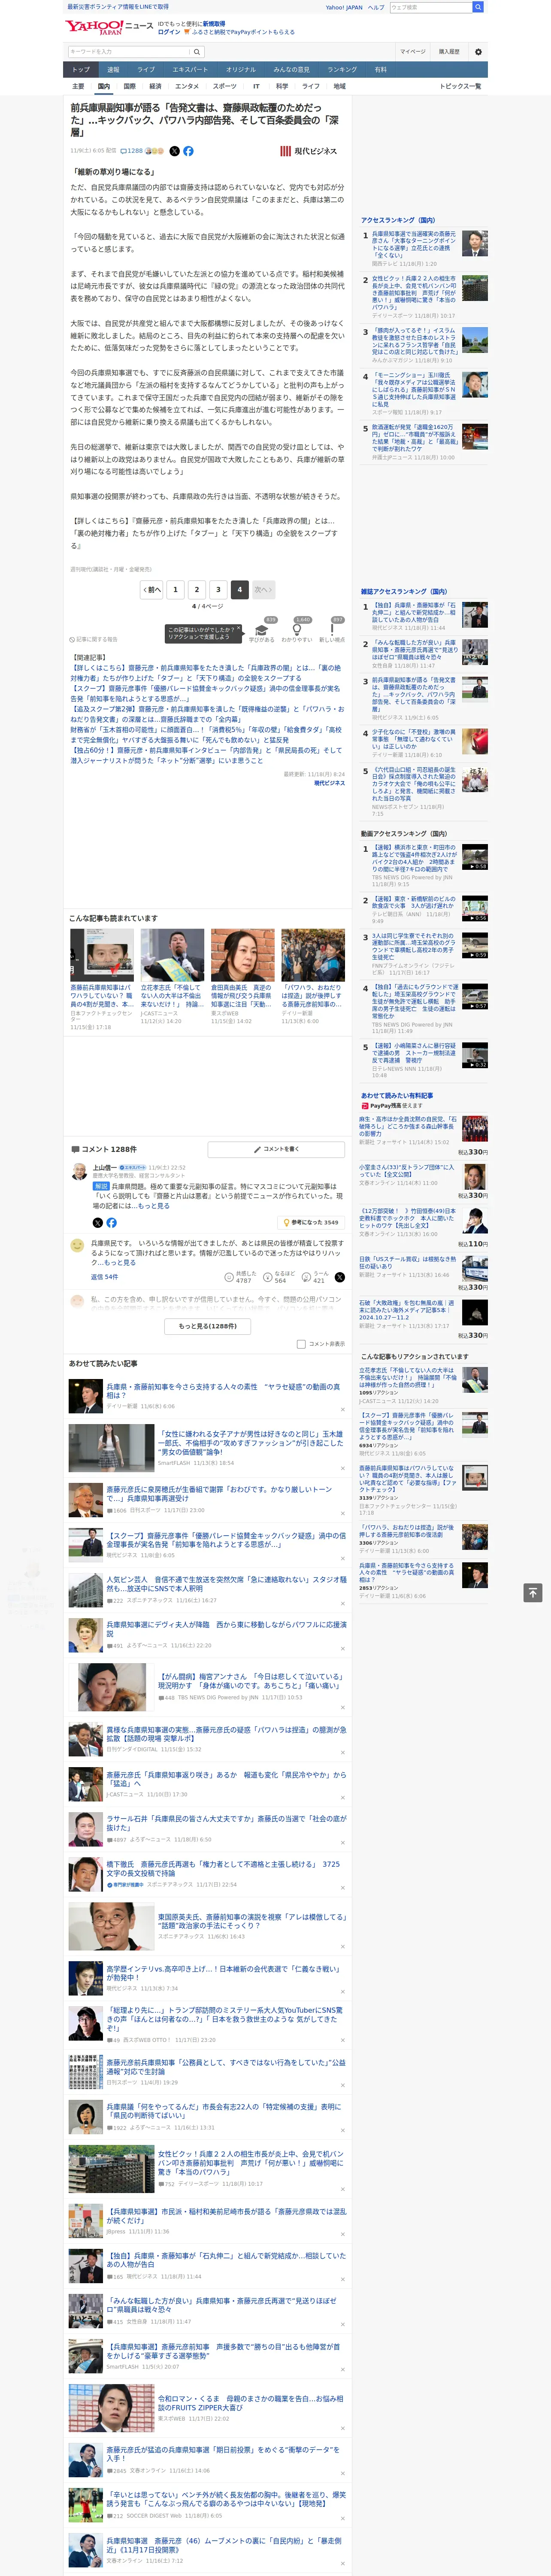Go to article page 3
The height and width of the screenshot is (2576, 551).
click(x=218, y=589)
